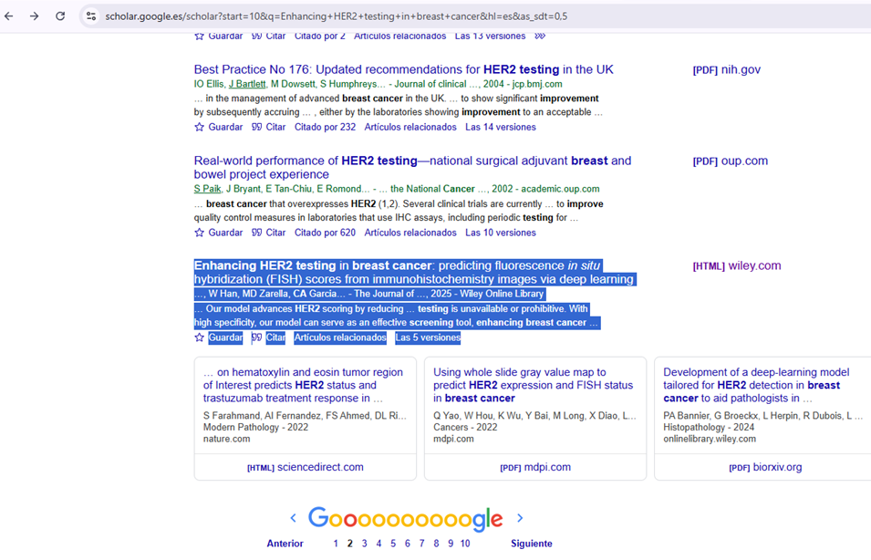This screenshot has width=871, height=560.
Task: Open site information icon in address bar
Action: pos(91,16)
